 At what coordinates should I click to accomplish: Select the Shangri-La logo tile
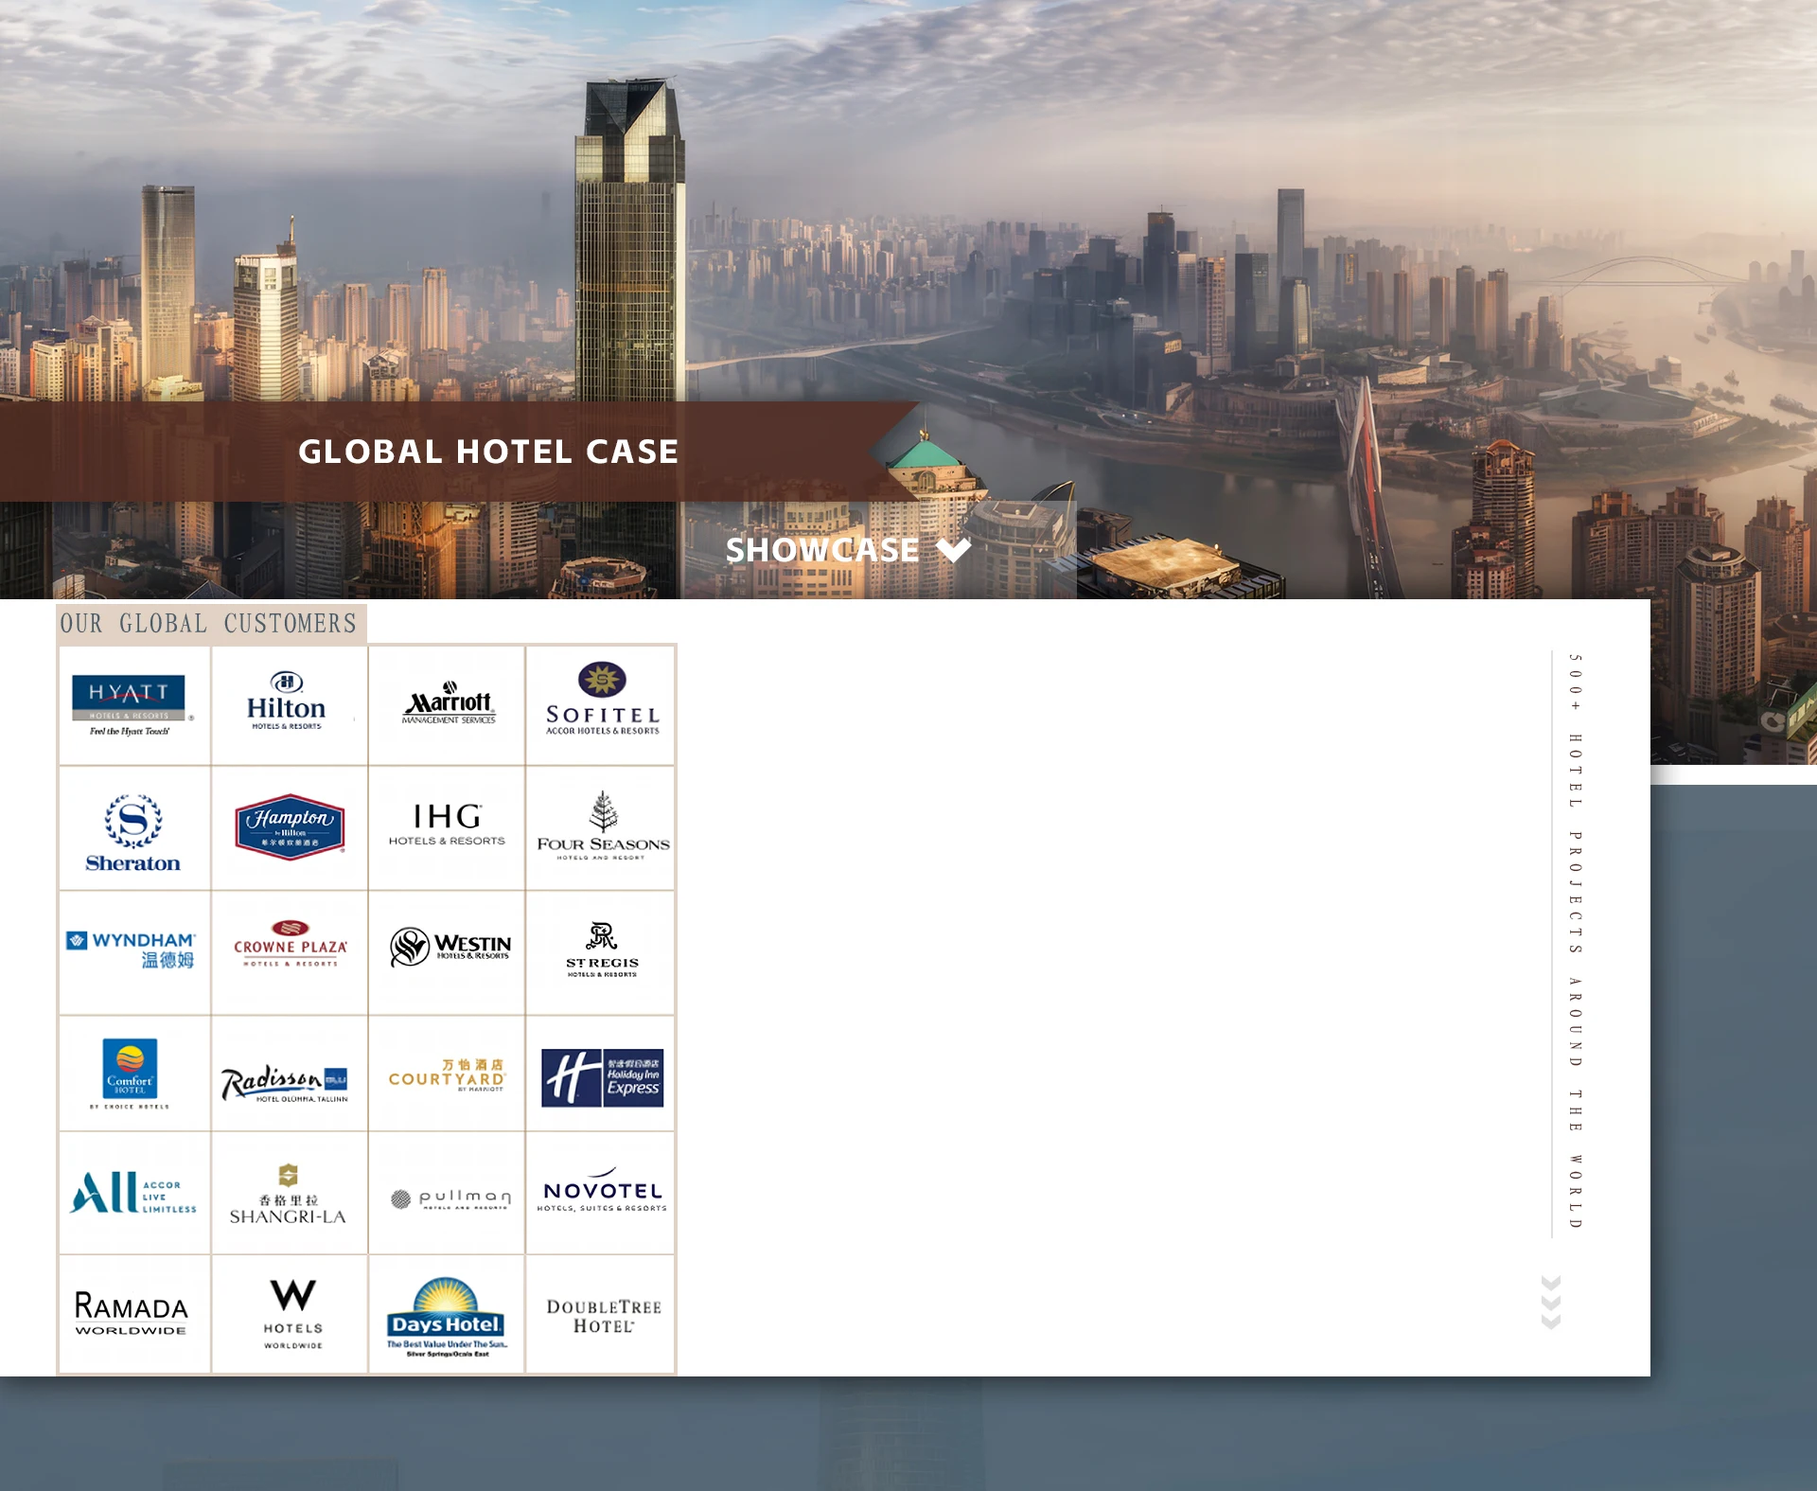(x=288, y=1193)
